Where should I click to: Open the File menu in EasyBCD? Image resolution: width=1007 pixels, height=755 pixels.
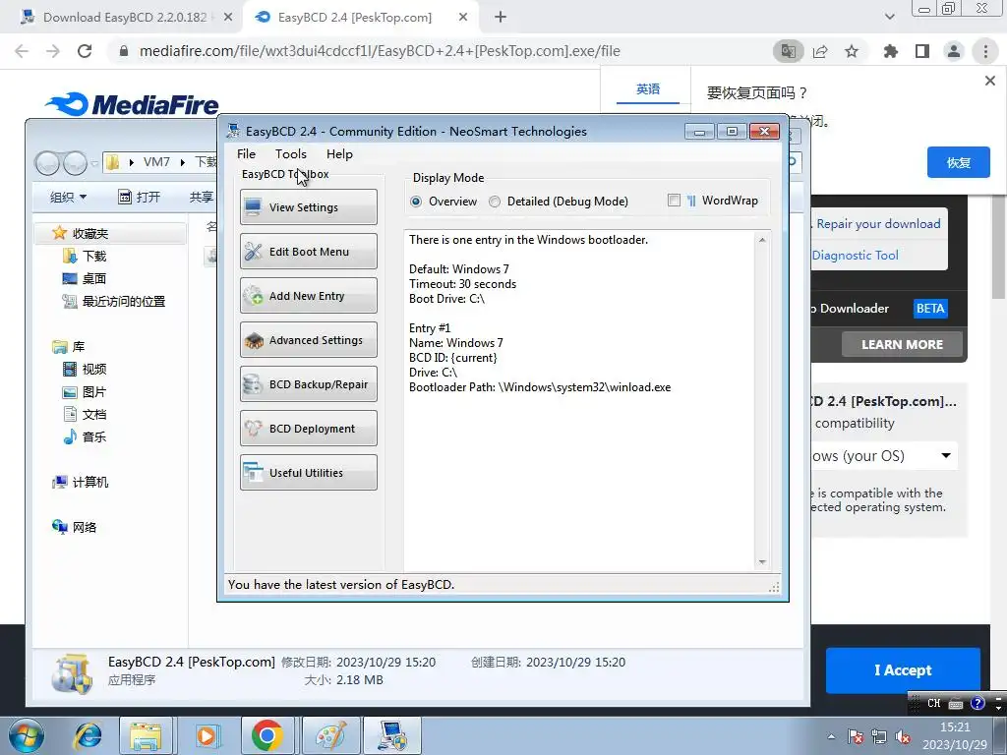[246, 154]
